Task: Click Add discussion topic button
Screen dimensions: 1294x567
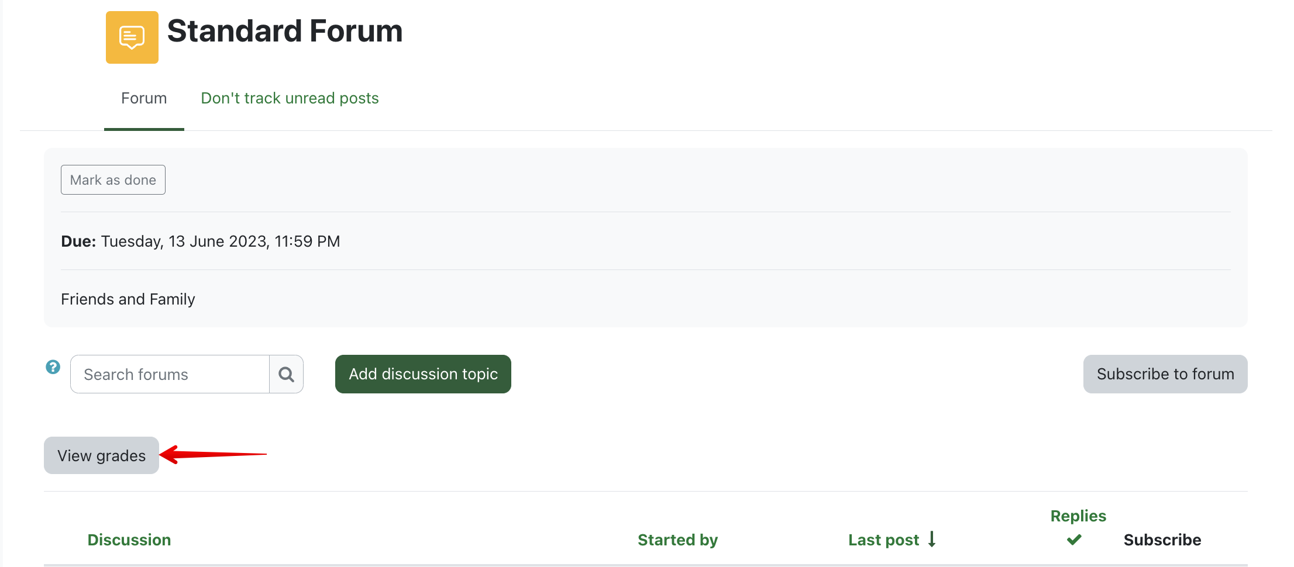Action: tap(423, 374)
